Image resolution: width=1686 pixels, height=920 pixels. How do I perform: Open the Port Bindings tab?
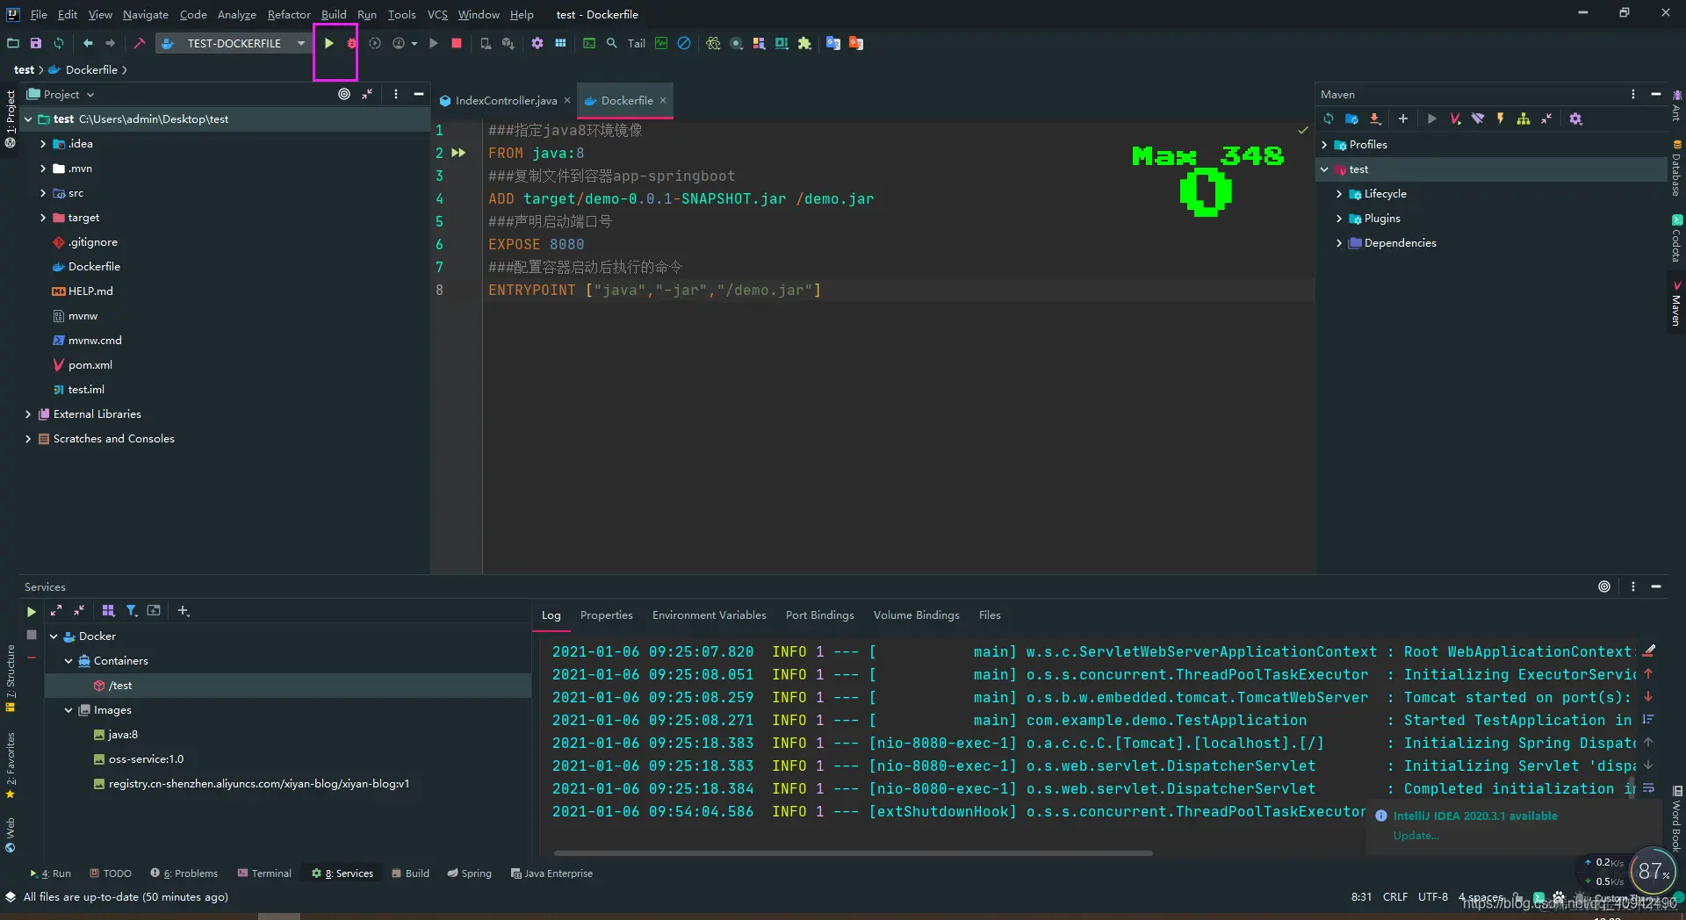[819, 615]
